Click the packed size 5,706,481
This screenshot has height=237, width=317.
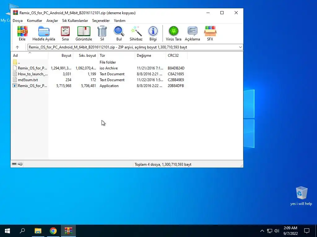[89, 86]
